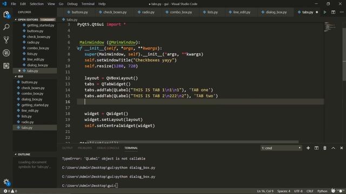
Task: Kill terminal with trash icon
Action: pos(325,148)
